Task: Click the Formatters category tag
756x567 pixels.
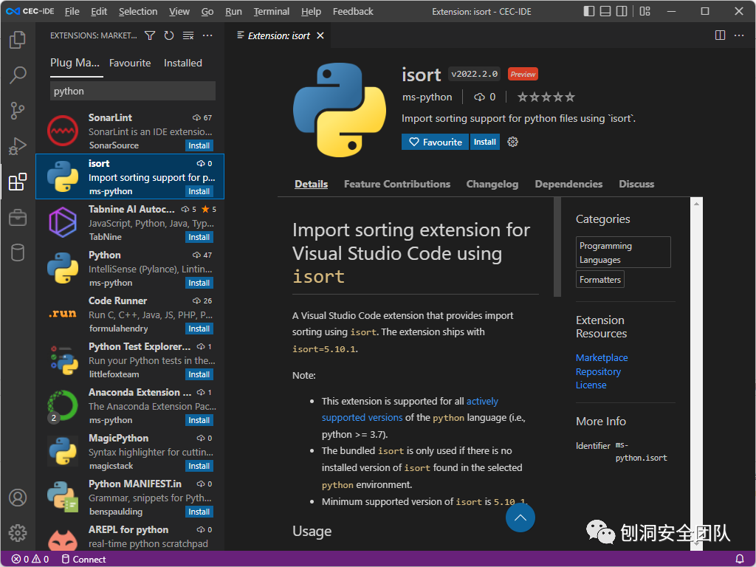Action: click(x=599, y=280)
